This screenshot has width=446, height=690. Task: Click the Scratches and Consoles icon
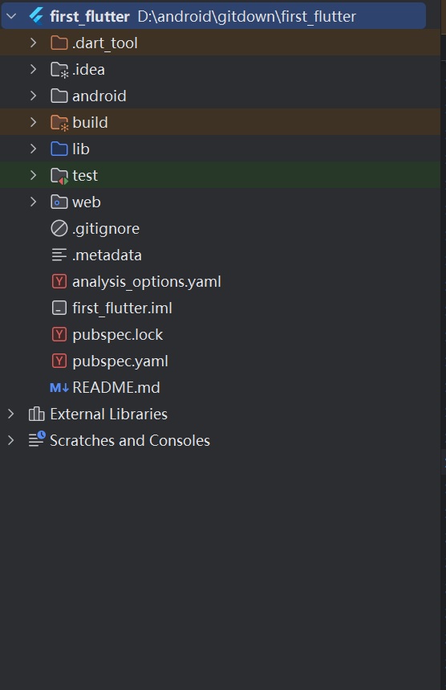point(37,439)
